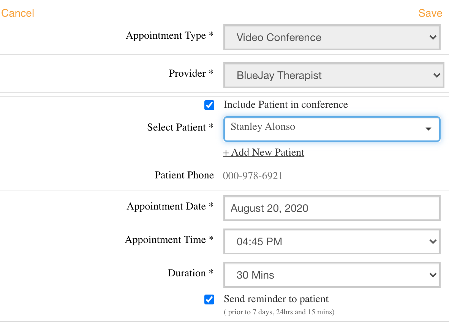Image resolution: width=449 pixels, height=331 pixels.
Task: Click the "Appointment Date *" field label
Action: [x=170, y=206]
